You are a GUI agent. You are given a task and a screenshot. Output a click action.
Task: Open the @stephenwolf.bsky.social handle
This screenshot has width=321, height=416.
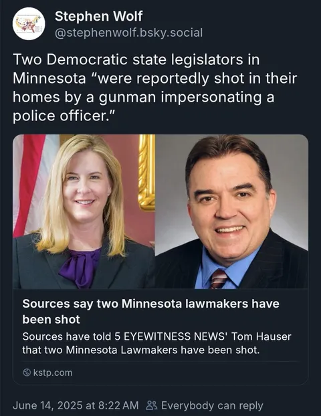click(x=128, y=33)
